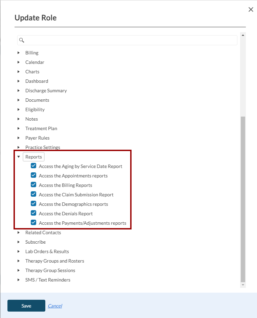Screen dimensions: 257x318
Task: Uncheck Access the Payments/Adjustments reports
Action: (x=33, y=222)
